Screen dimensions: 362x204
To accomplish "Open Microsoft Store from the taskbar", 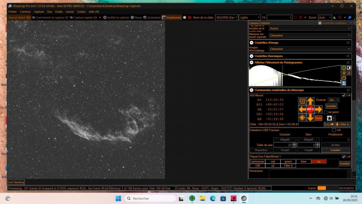I will tap(223, 199).
